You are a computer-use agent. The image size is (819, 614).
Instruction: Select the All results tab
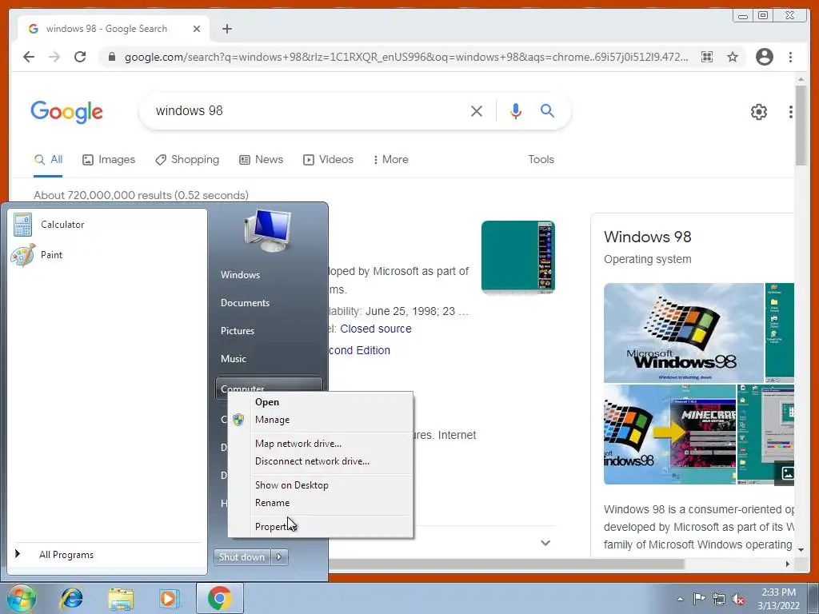pos(48,160)
